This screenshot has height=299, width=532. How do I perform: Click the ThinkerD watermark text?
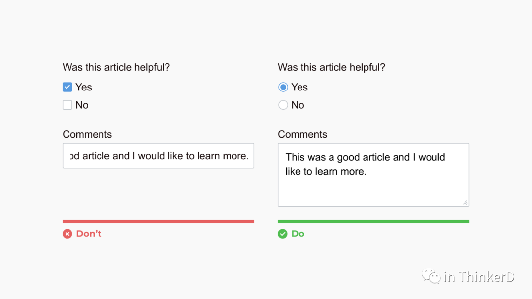480,277
